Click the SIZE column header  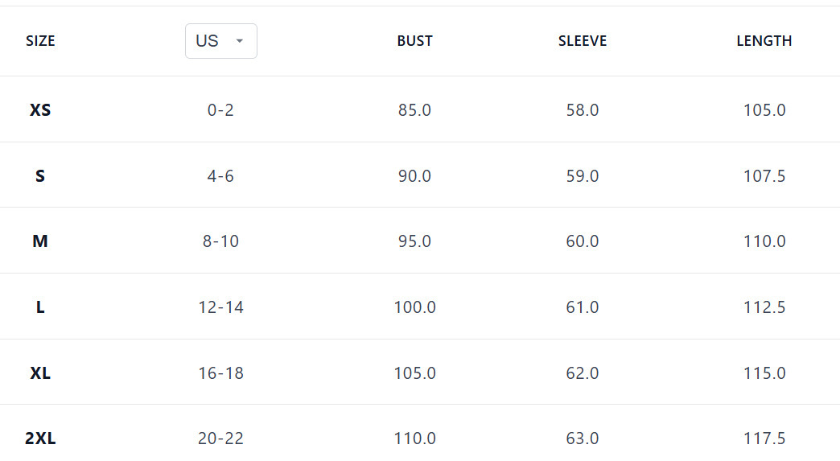tap(40, 41)
